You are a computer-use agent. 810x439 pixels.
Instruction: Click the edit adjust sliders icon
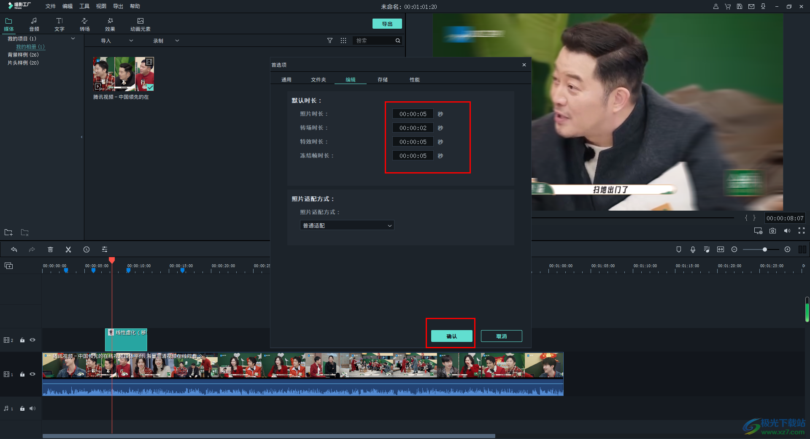[x=105, y=249]
